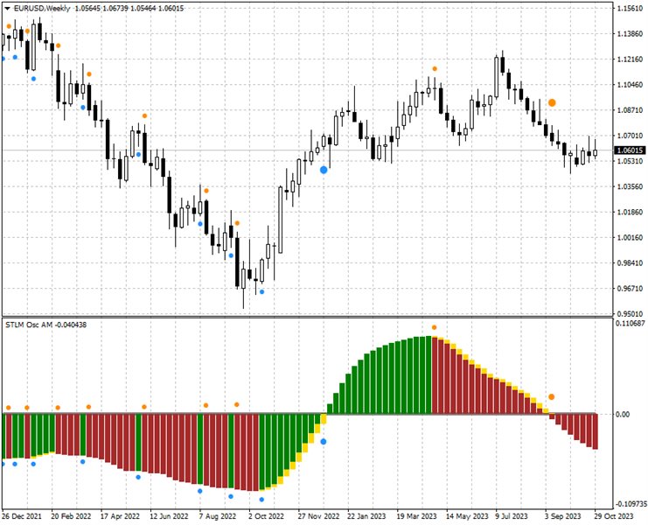Click the 1.01860 price axis label
The image size is (648, 525).
(630, 212)
